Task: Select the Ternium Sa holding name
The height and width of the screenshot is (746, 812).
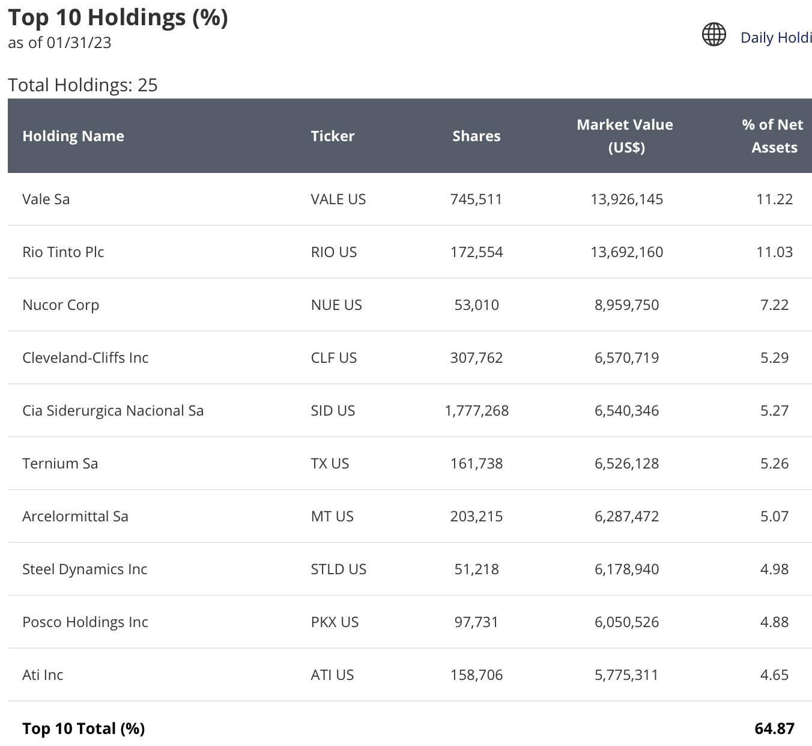Action: 60,463
